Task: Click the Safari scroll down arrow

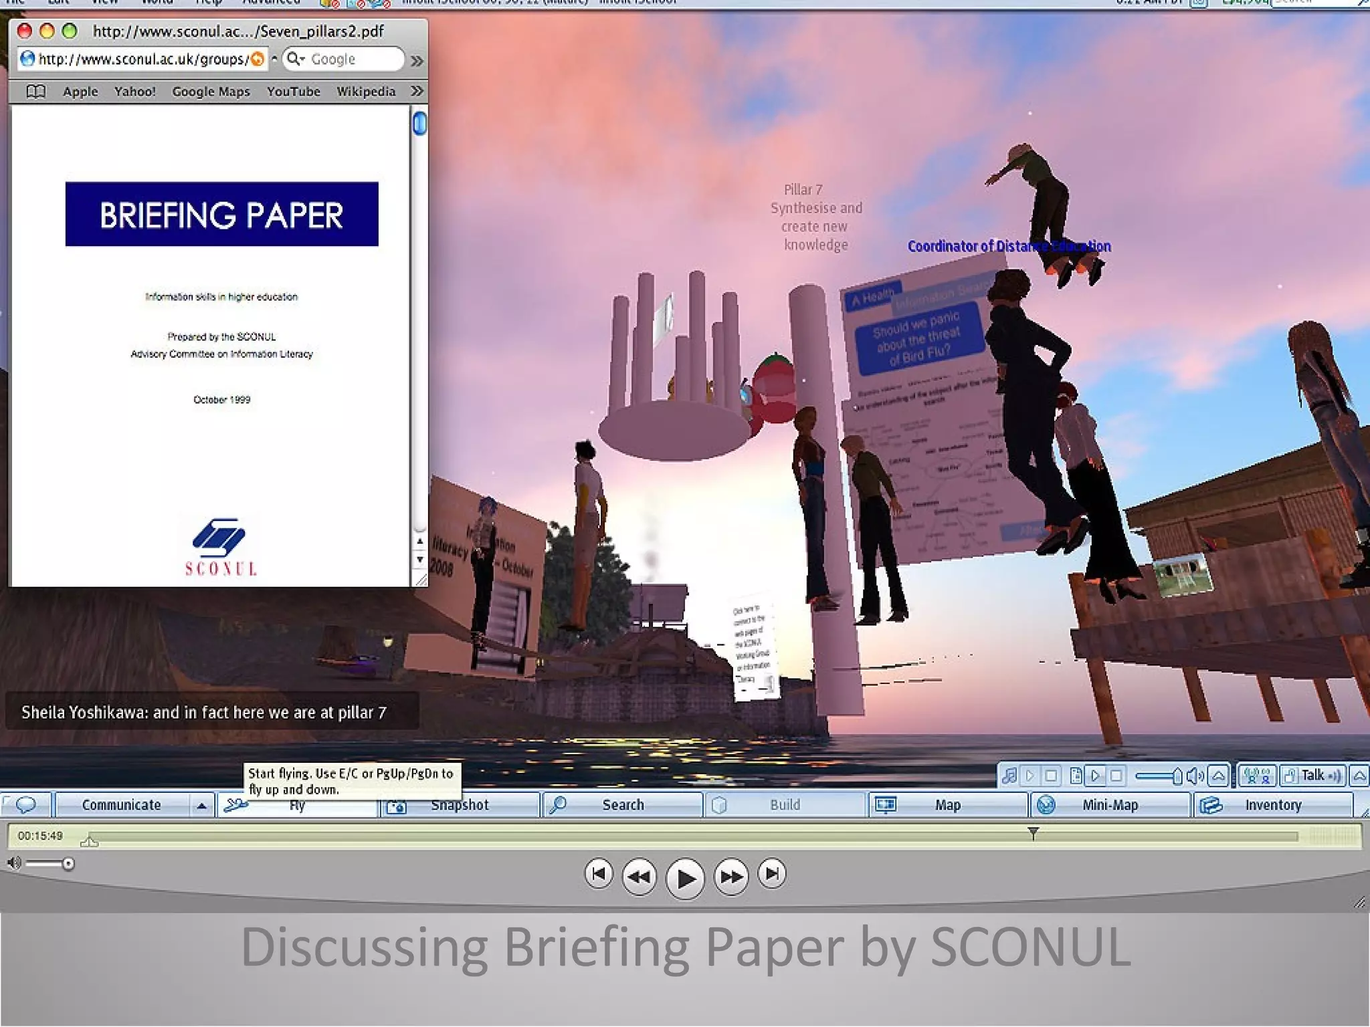Action: 419,560
